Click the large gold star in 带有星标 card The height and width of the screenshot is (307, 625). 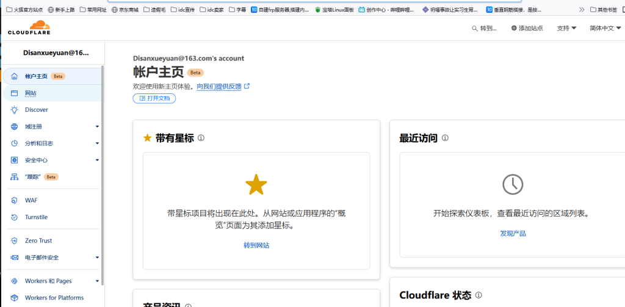point(256,184)
